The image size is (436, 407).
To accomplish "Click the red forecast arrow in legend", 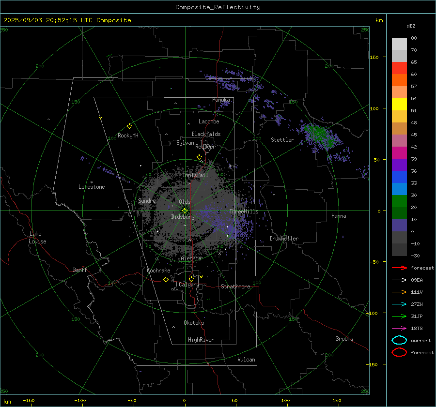I will [x=399, y=268].
